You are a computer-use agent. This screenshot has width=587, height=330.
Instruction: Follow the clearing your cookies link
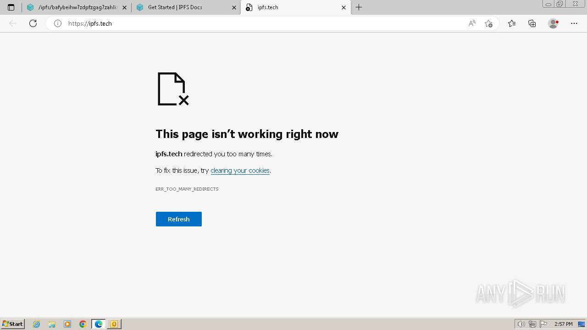240,170
